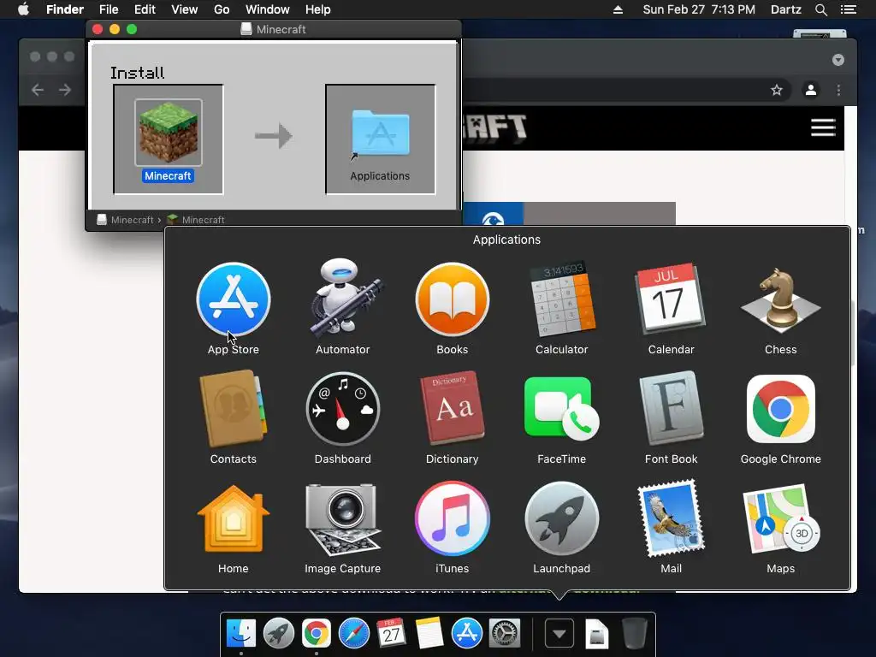Open the Finder menu
Image resolution: width=876 pixels, height=657 pixels.
(x=65, y=9)
